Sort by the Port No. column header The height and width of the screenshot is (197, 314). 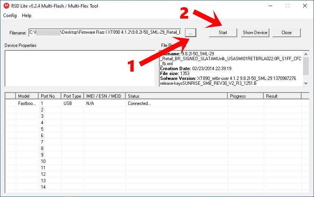coord(50,96)
